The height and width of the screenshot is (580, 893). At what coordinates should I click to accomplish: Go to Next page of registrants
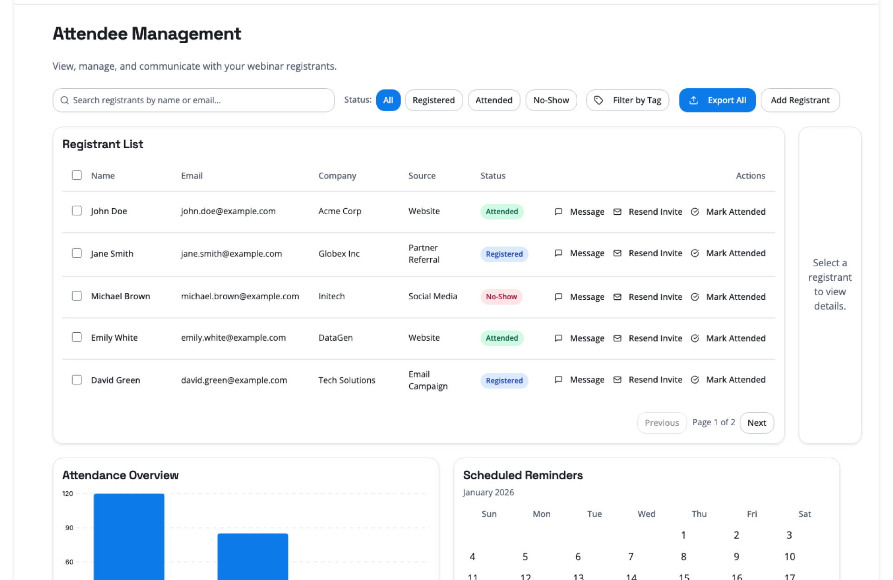tap(756, 423)
